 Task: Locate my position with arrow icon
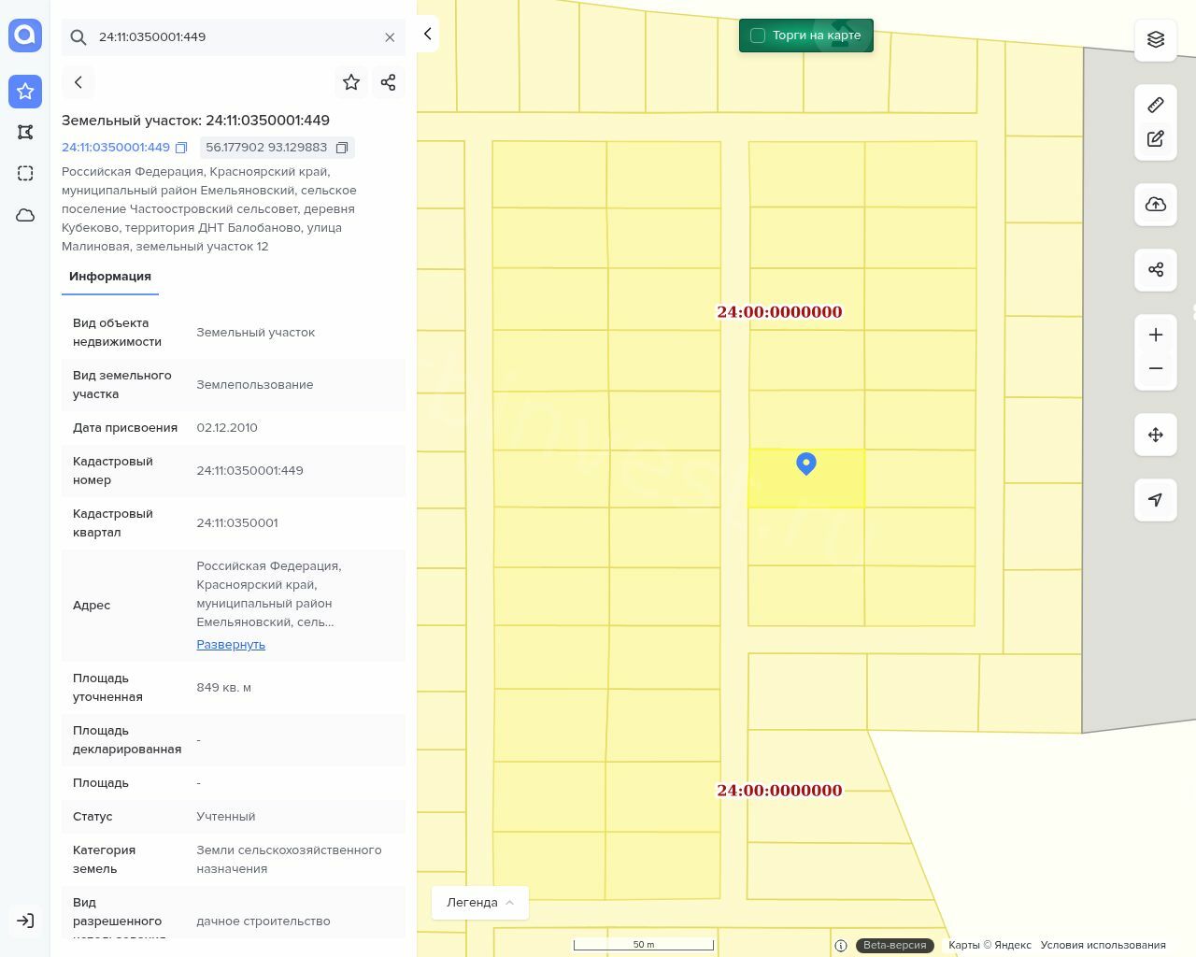pos(1156,500)
